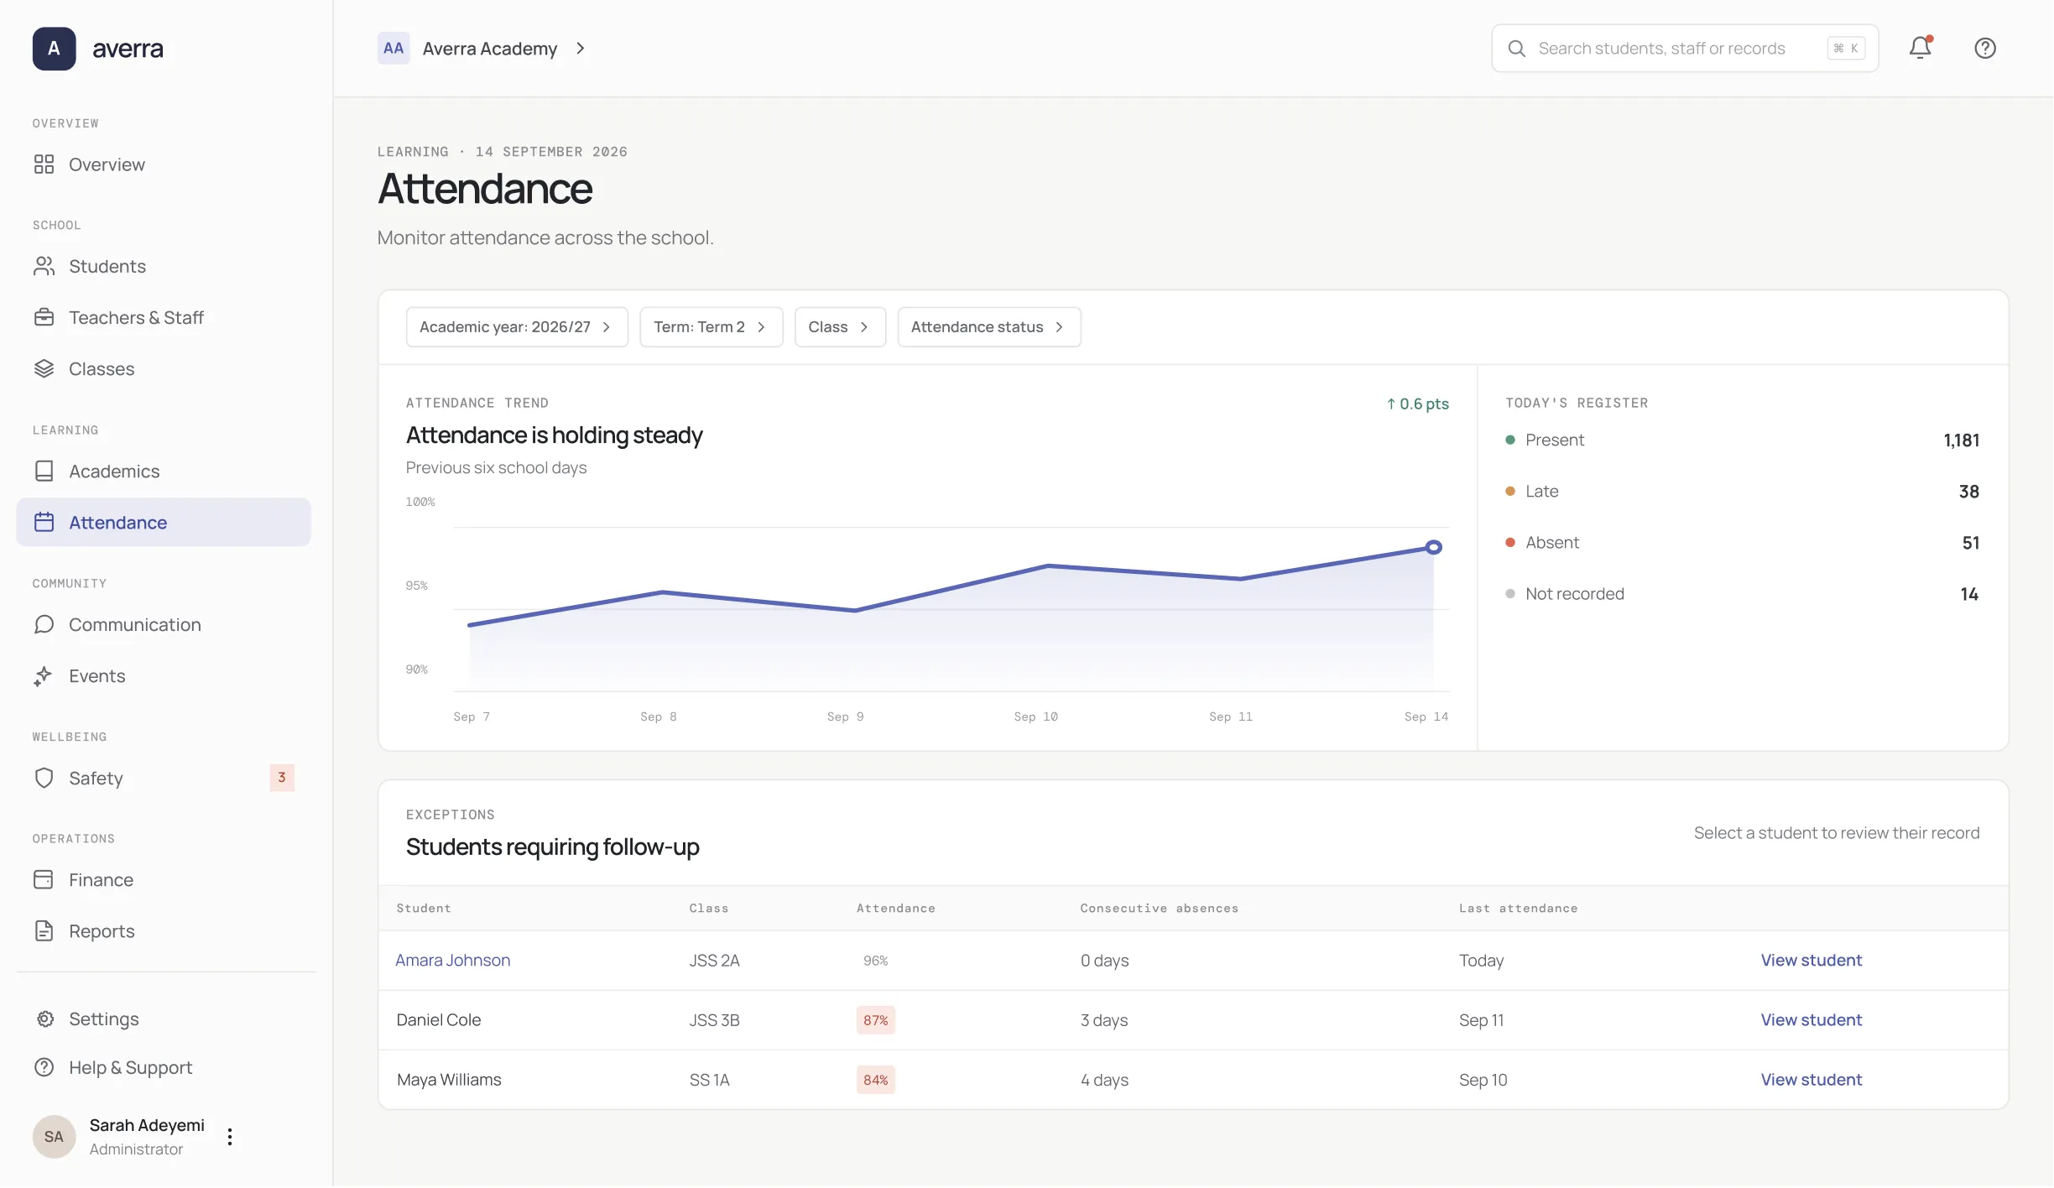This screenshot has width=2054, height=1188.
Task: Click the 84% attendance badge
Action: coord(876,1080)
